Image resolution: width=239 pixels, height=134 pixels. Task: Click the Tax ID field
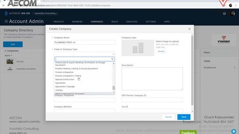152,111
